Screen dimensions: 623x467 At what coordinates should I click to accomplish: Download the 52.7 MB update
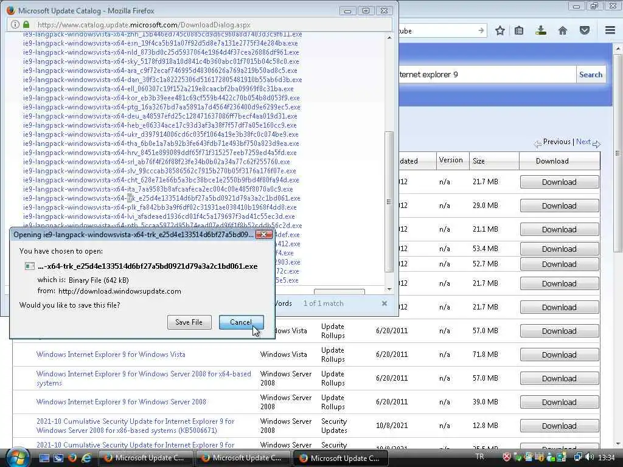[559, 264]
